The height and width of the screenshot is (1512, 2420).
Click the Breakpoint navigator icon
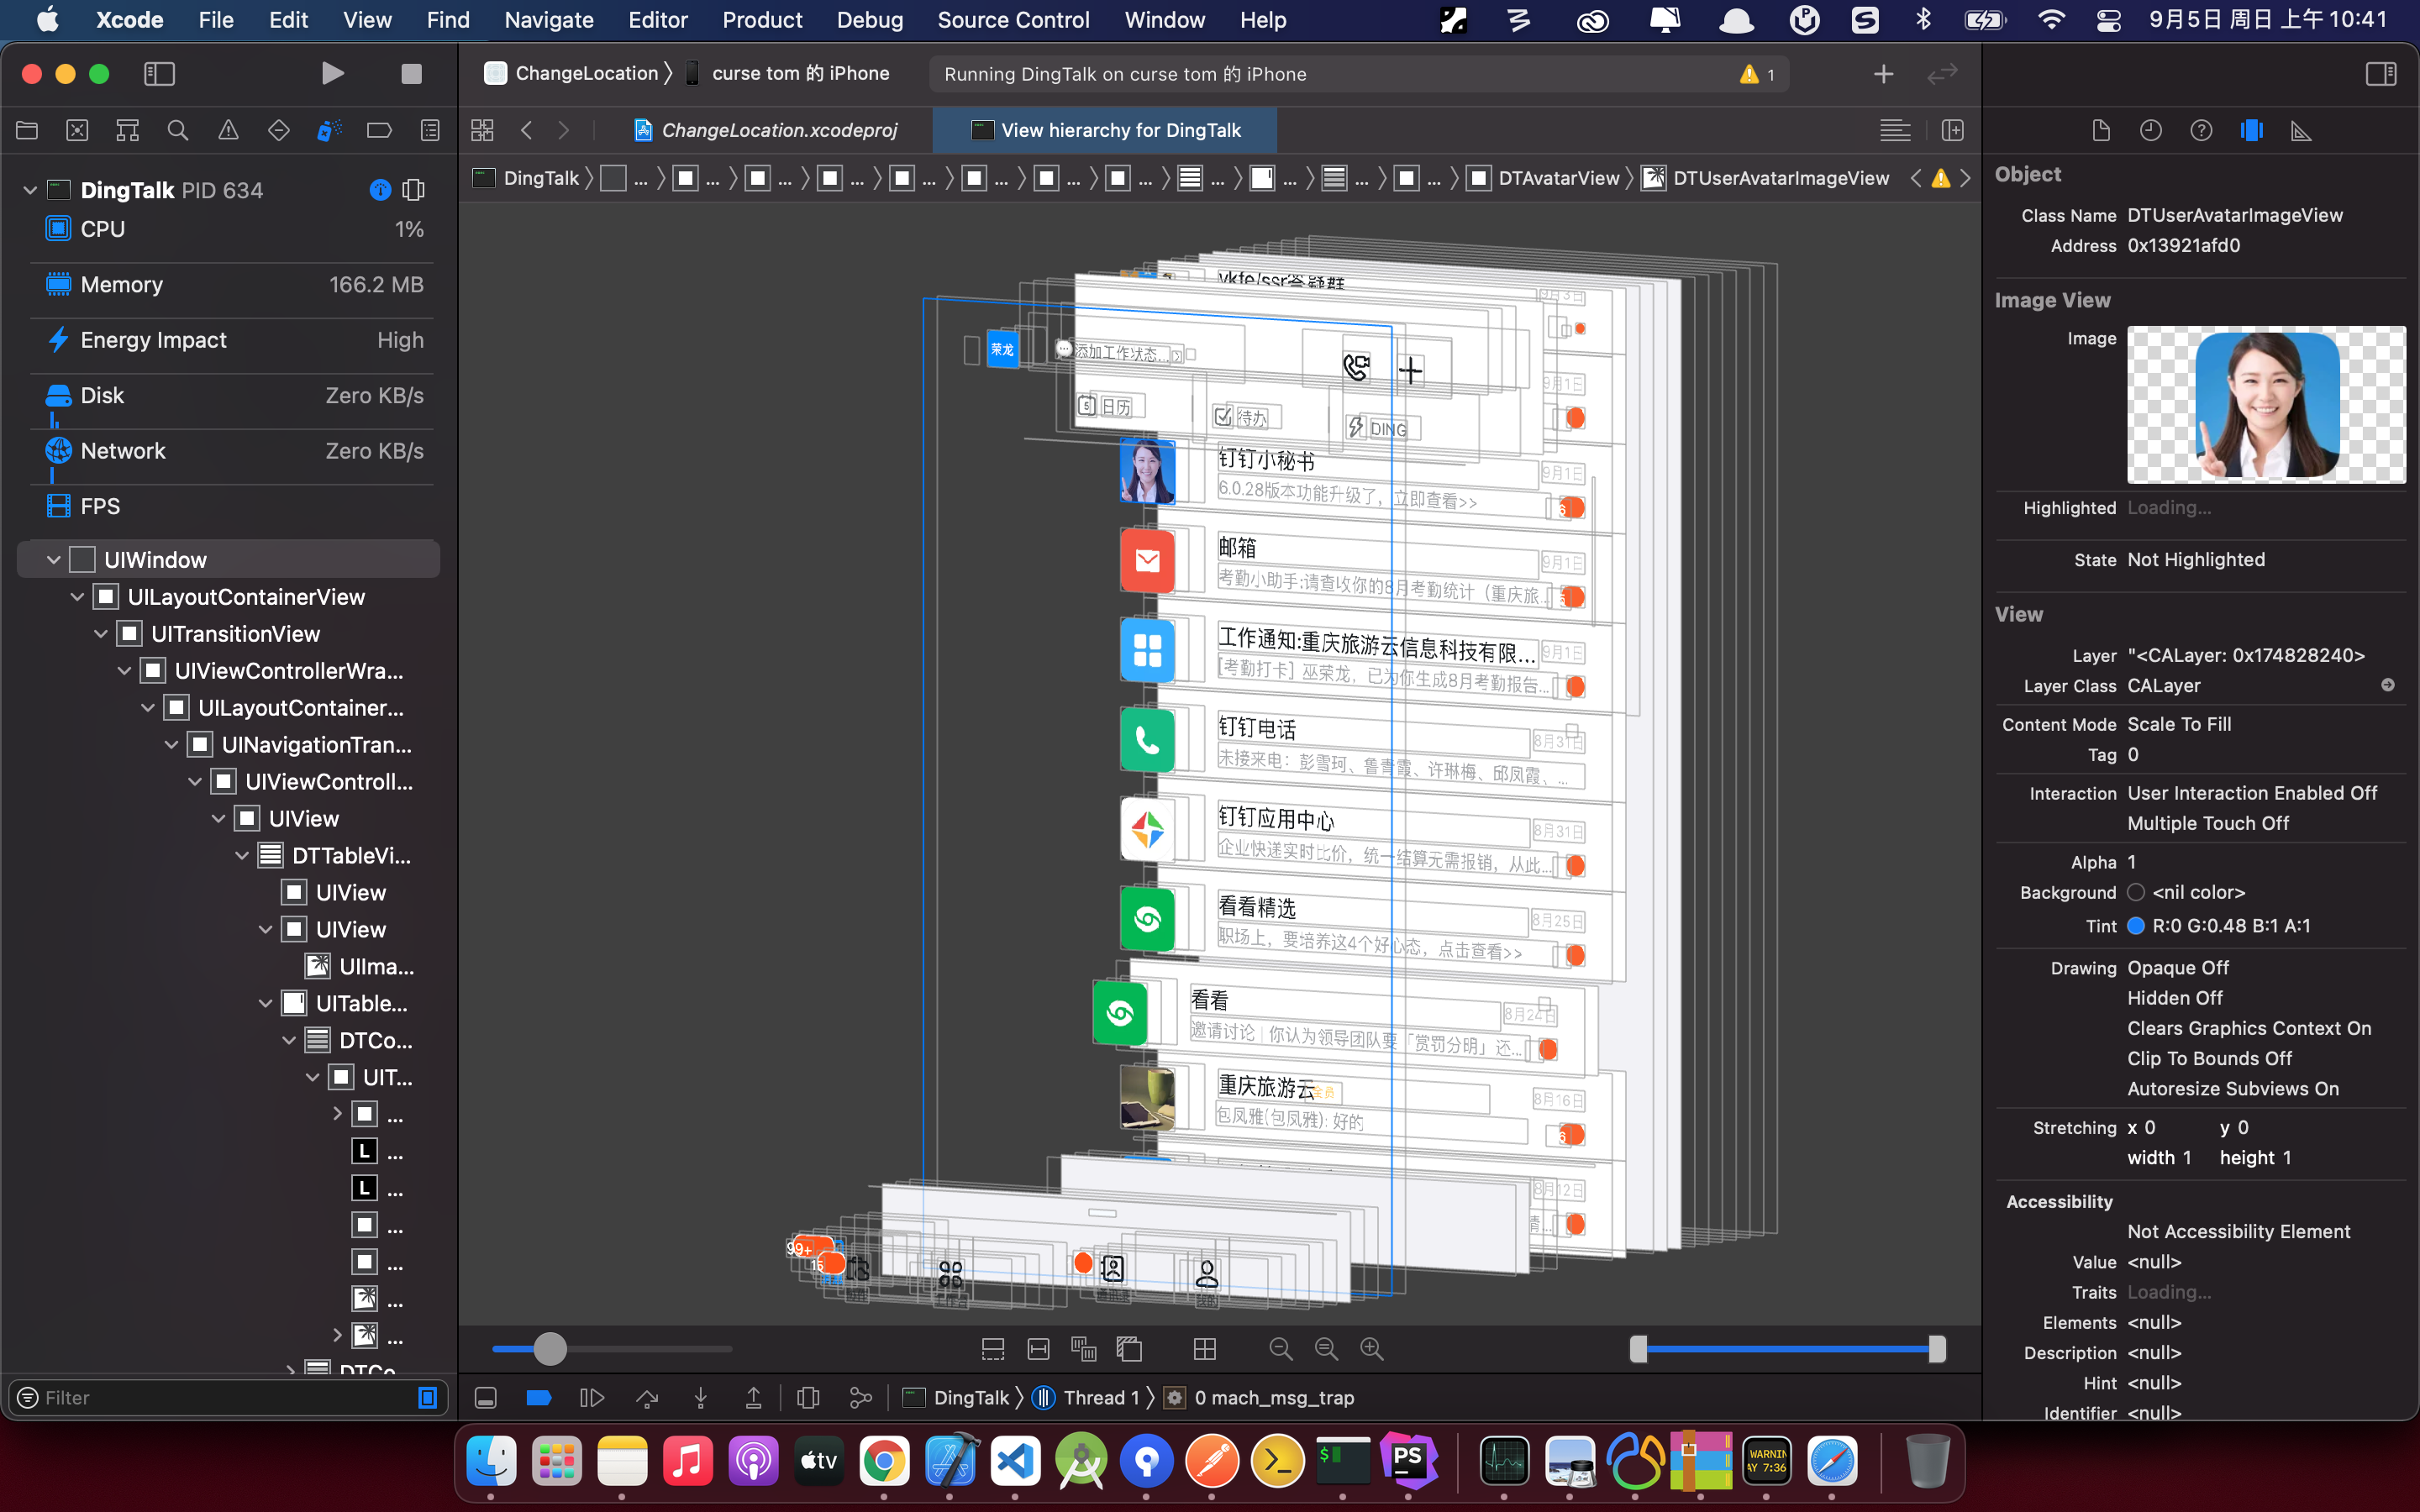click(x=379, y=130)
